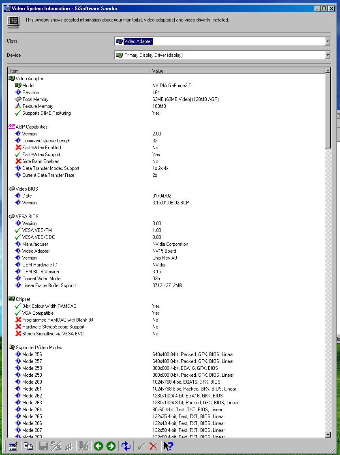
Task: Click the 1x 2x 4x value
Action: (x=160, y=168)
